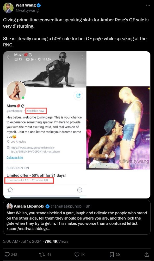
Task: Open the @waltywang handle link
Action: (27, 10)
